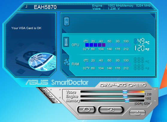167x122 pixels.
Task: Click the Vcore slider handle
Action: point(125,92)
